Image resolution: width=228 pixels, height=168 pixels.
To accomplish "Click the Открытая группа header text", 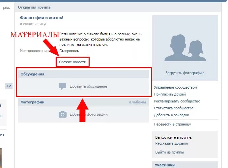I will point(34,7).
